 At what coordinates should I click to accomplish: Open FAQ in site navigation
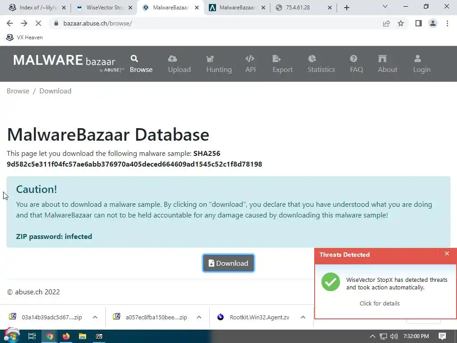coord(357,63)
